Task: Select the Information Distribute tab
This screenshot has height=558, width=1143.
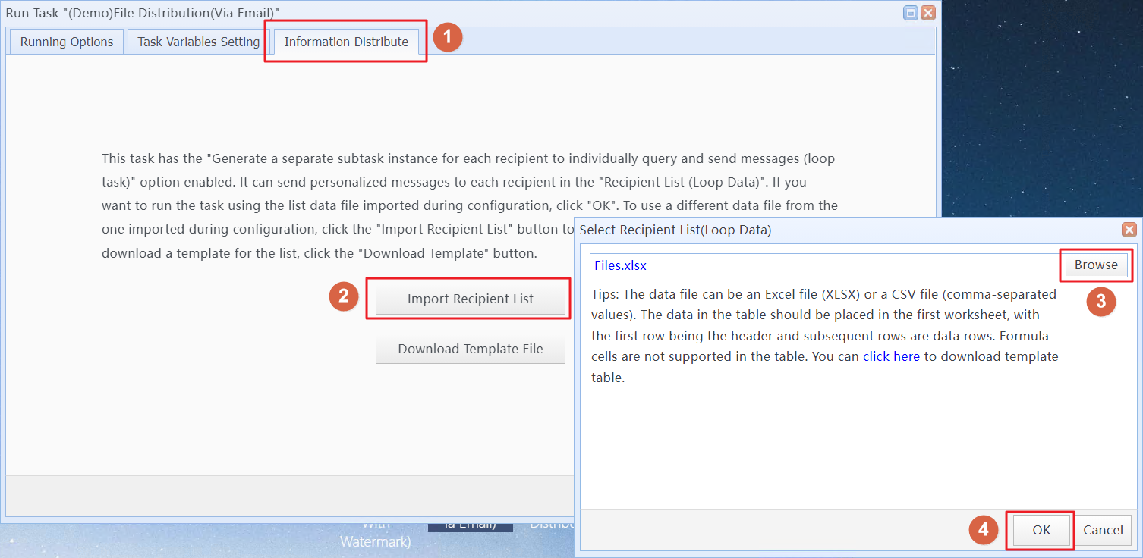Action: click(346, 42)
